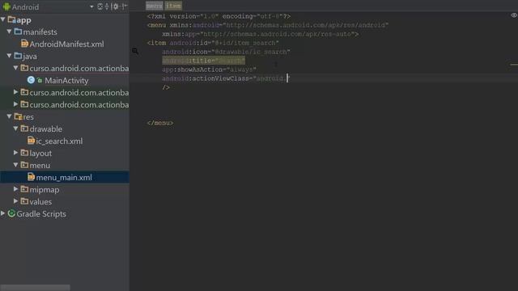Select the item breadcrumb

(173, 6)
